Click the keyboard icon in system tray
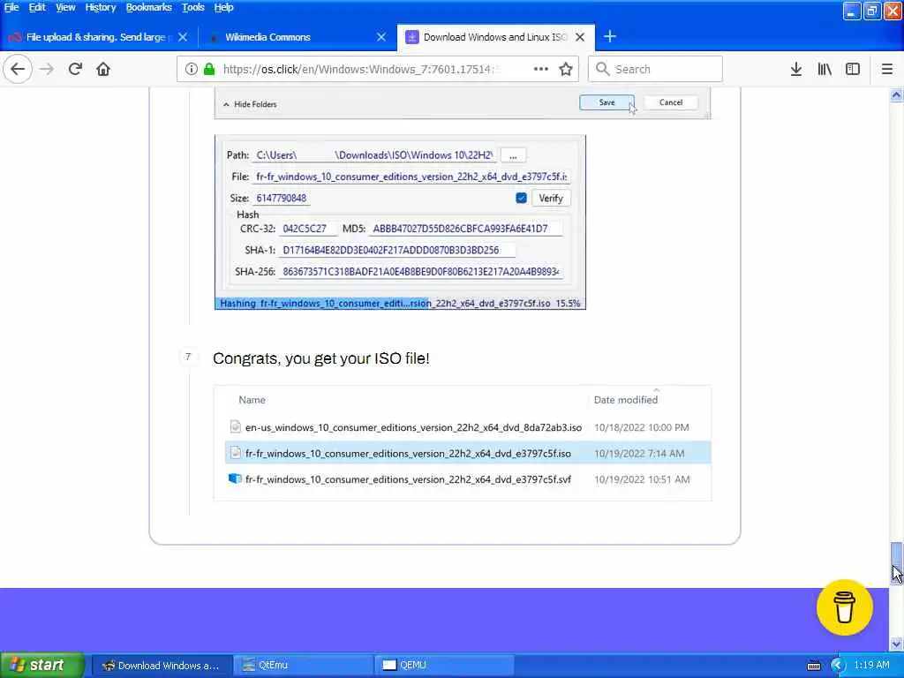Image resolution: width=904 pixels, height=678 pixels. click(x=813, y=666)
